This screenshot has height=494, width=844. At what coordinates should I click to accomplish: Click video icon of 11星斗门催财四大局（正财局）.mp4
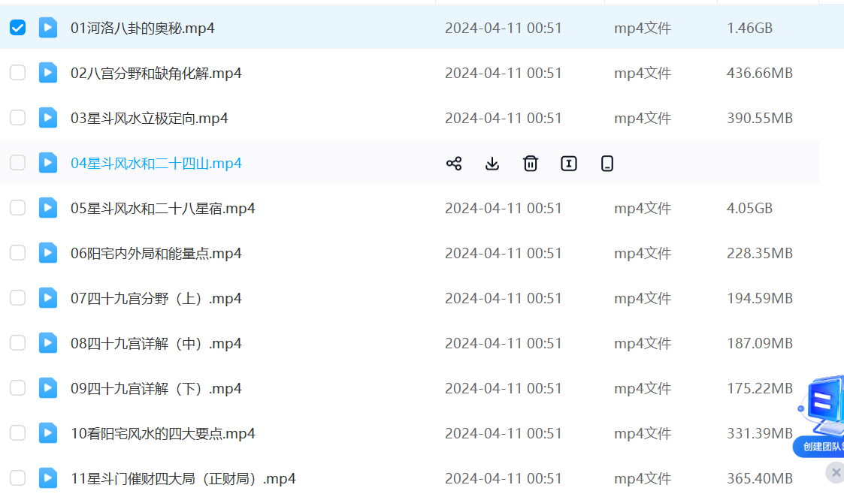48,477
